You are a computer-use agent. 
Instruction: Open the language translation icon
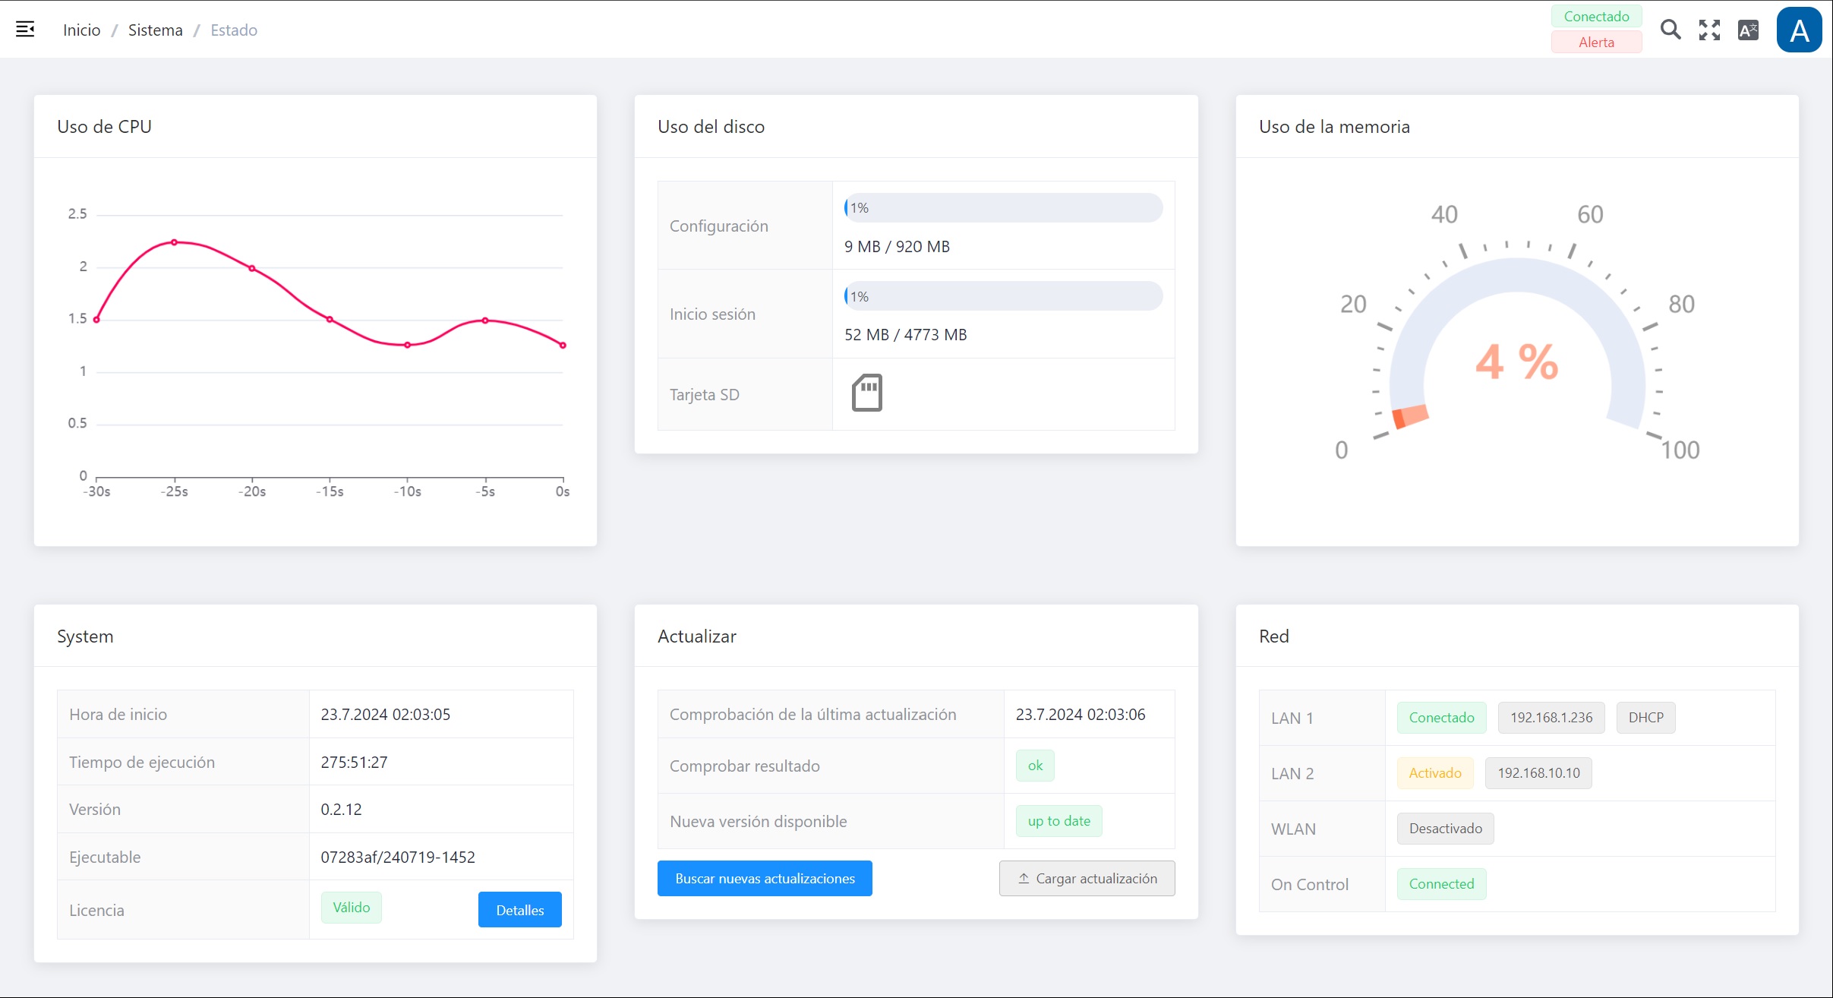click(1748, 30)
